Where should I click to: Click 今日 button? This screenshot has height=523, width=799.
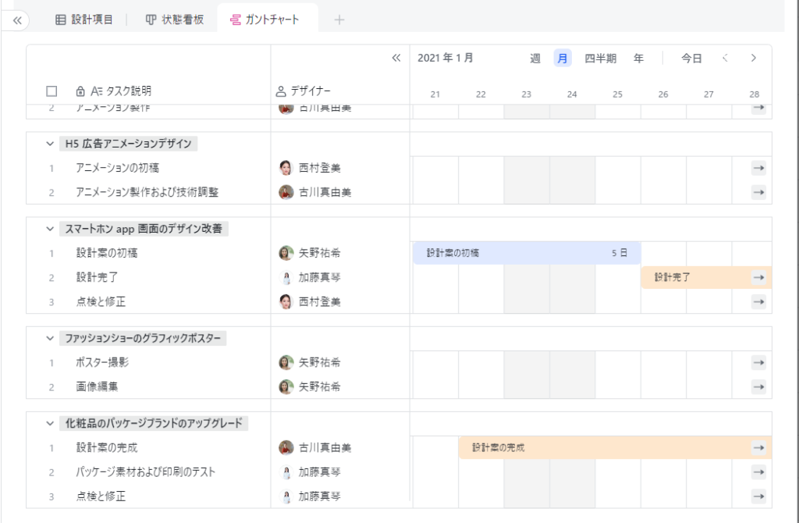click(691, 58)
